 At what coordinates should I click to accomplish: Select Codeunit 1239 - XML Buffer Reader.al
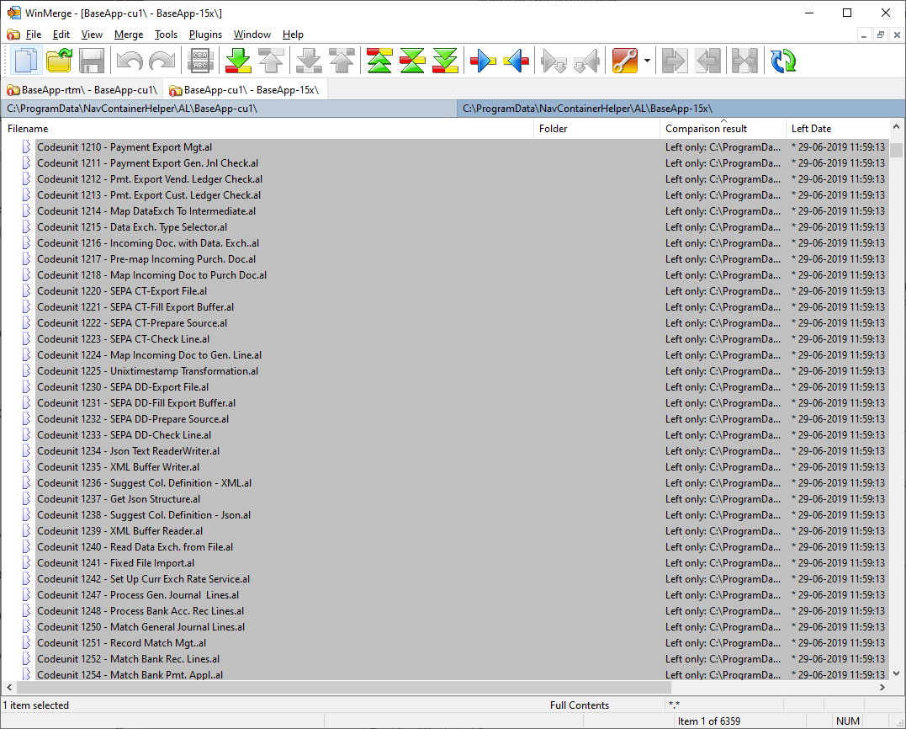(x=119, y=530)
